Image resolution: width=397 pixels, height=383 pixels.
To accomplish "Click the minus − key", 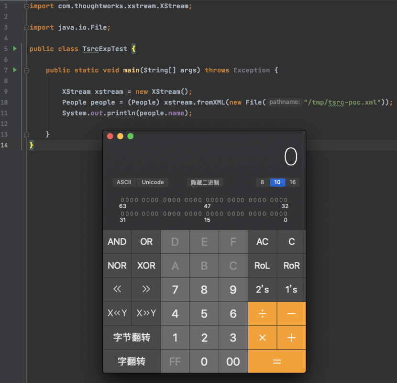I will point(291,314).
